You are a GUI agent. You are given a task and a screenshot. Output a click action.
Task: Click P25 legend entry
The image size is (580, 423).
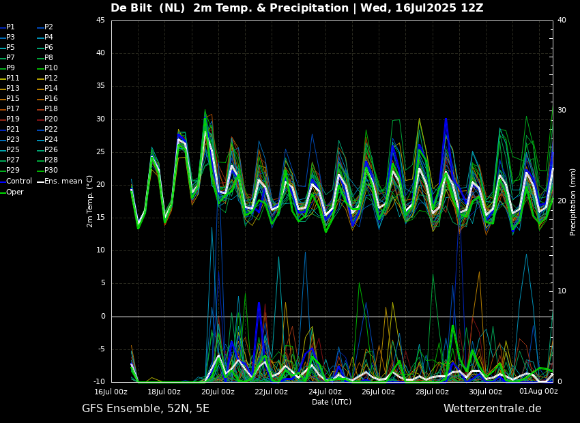(10, 149)
